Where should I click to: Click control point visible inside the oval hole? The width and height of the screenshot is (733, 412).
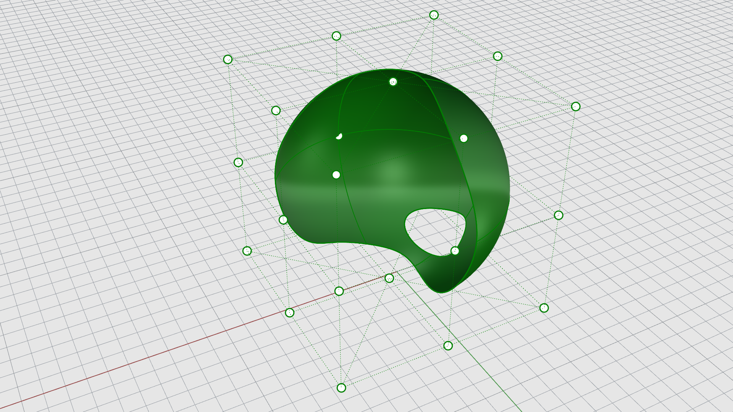pyautogui.click(x=455, y=251)
